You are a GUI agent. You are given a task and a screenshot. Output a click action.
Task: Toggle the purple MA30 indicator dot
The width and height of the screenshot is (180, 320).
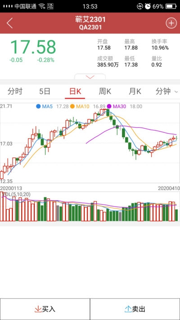pos(109,106)
